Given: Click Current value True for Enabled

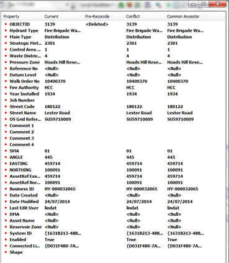Looking at the screenshot, I should pos(49,239).
